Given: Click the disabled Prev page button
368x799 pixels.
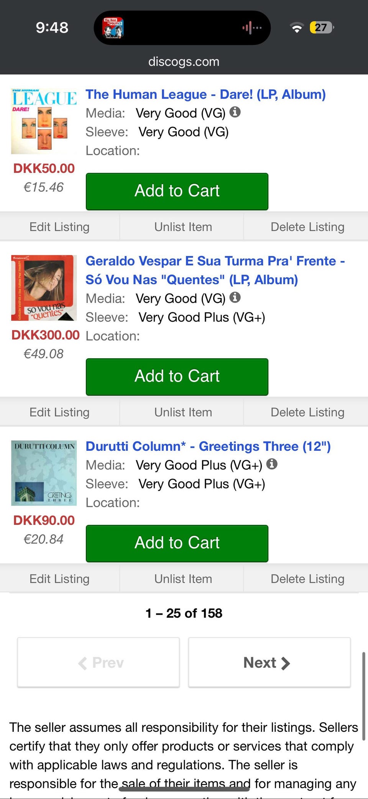Looking at the screenshot, I should click(x=99, y=662).
